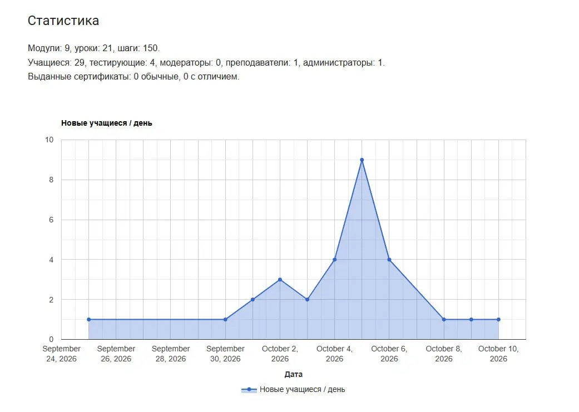The height and width of the screenshot is (412, 579).
Task: Click the y-axis label 6
Action: pos(51,220)
